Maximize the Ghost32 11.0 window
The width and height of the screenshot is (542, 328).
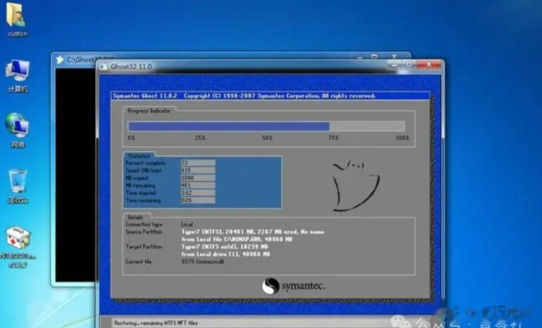pos(409,65)
